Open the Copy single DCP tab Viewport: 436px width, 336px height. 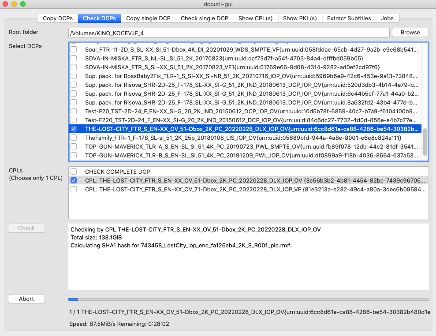(148, 18)
